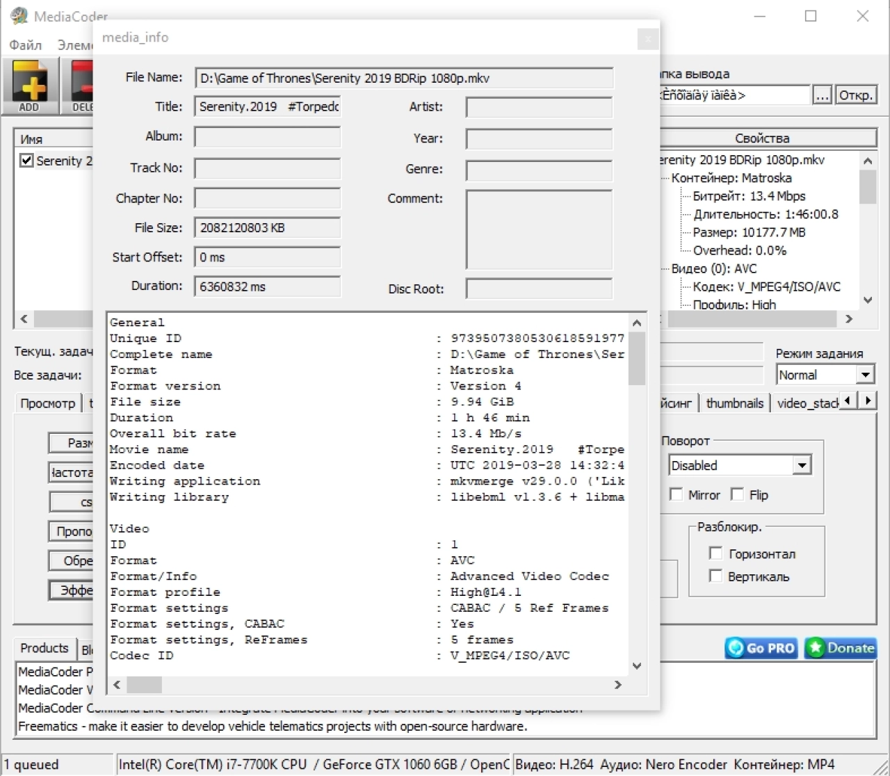This screenshot has height=776, width=890.
Task: Open the Поворот Disabled dropdown
Action: pos(802,465)
